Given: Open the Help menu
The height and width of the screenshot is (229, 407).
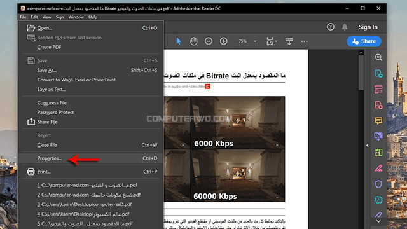Looking at the screenshot, I should coord(93,17).
